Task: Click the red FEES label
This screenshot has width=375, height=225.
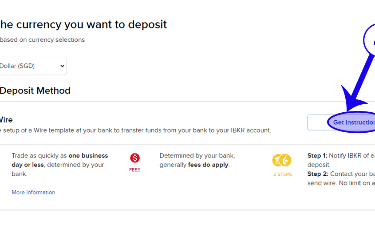Action: (x=135, y=170)
